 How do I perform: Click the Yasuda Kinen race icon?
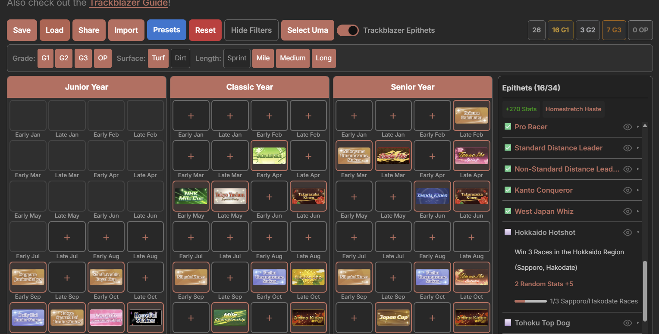(x=432, y=196)
